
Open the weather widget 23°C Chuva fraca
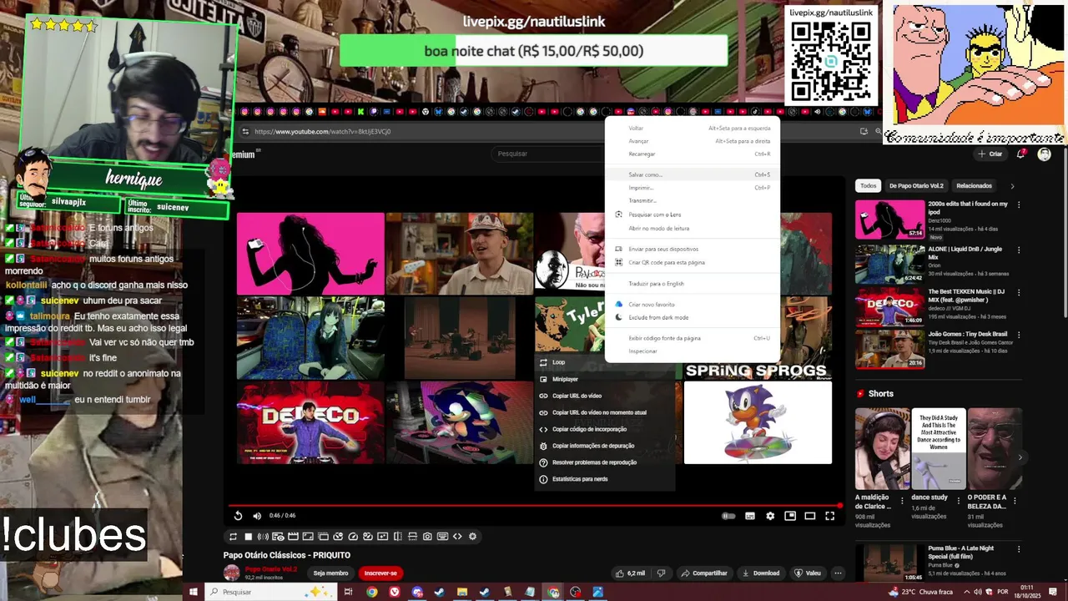point(921,592)
